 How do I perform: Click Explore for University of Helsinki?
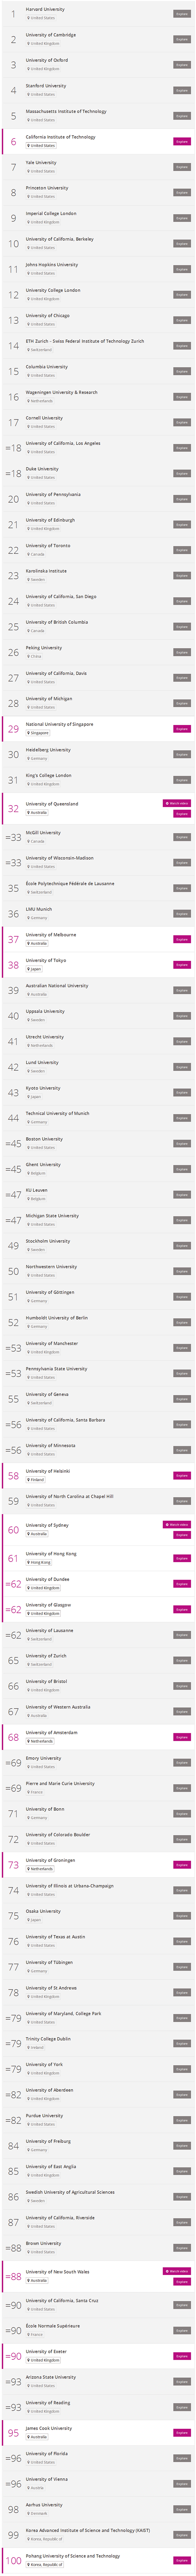pos(182,1475)
